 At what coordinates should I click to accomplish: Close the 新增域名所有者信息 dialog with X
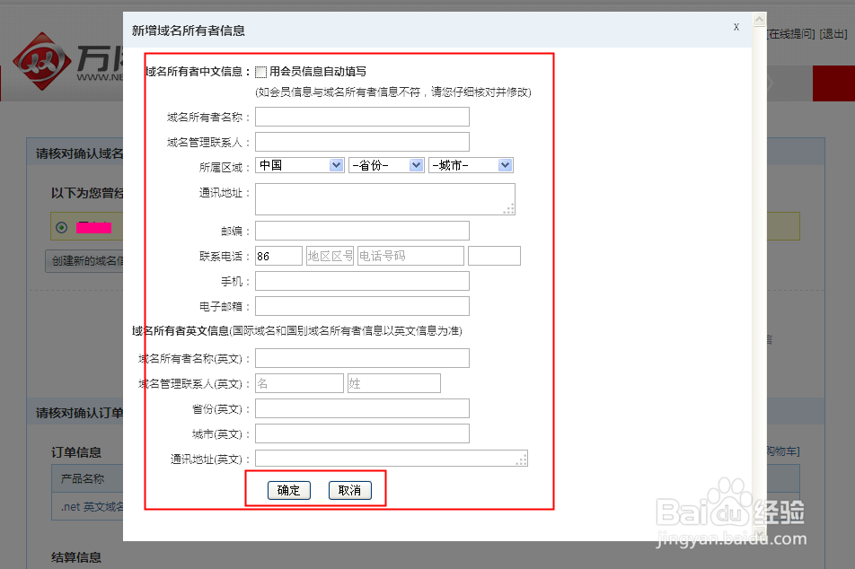pyautogui.click(x=736, y=27)
